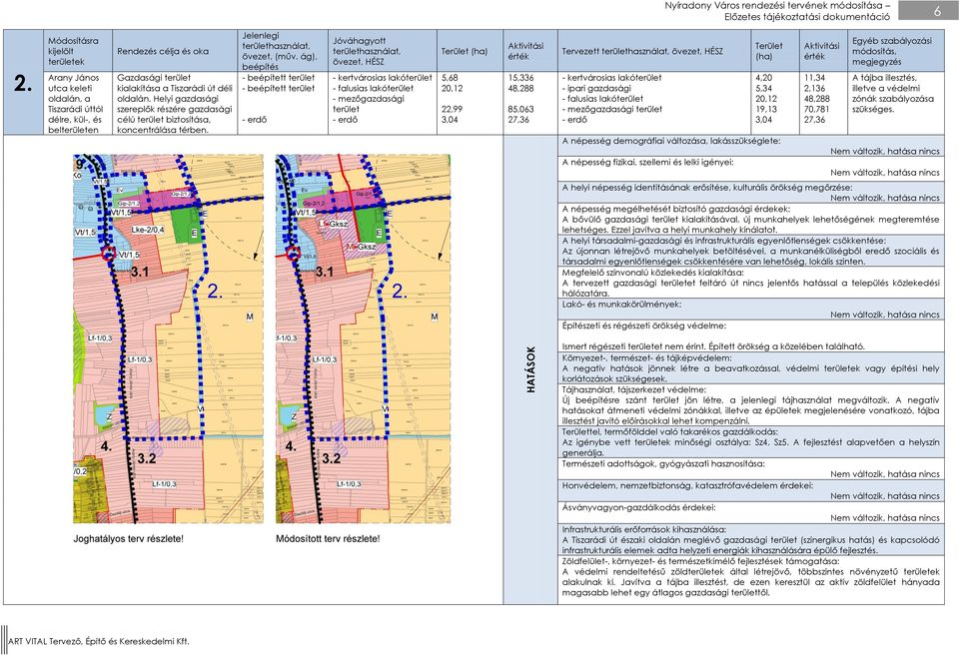The height and width of the screenshot is (656, 959).
Task: Open the 'Módosított terv' map image
Action: click(x=363, y=338)
